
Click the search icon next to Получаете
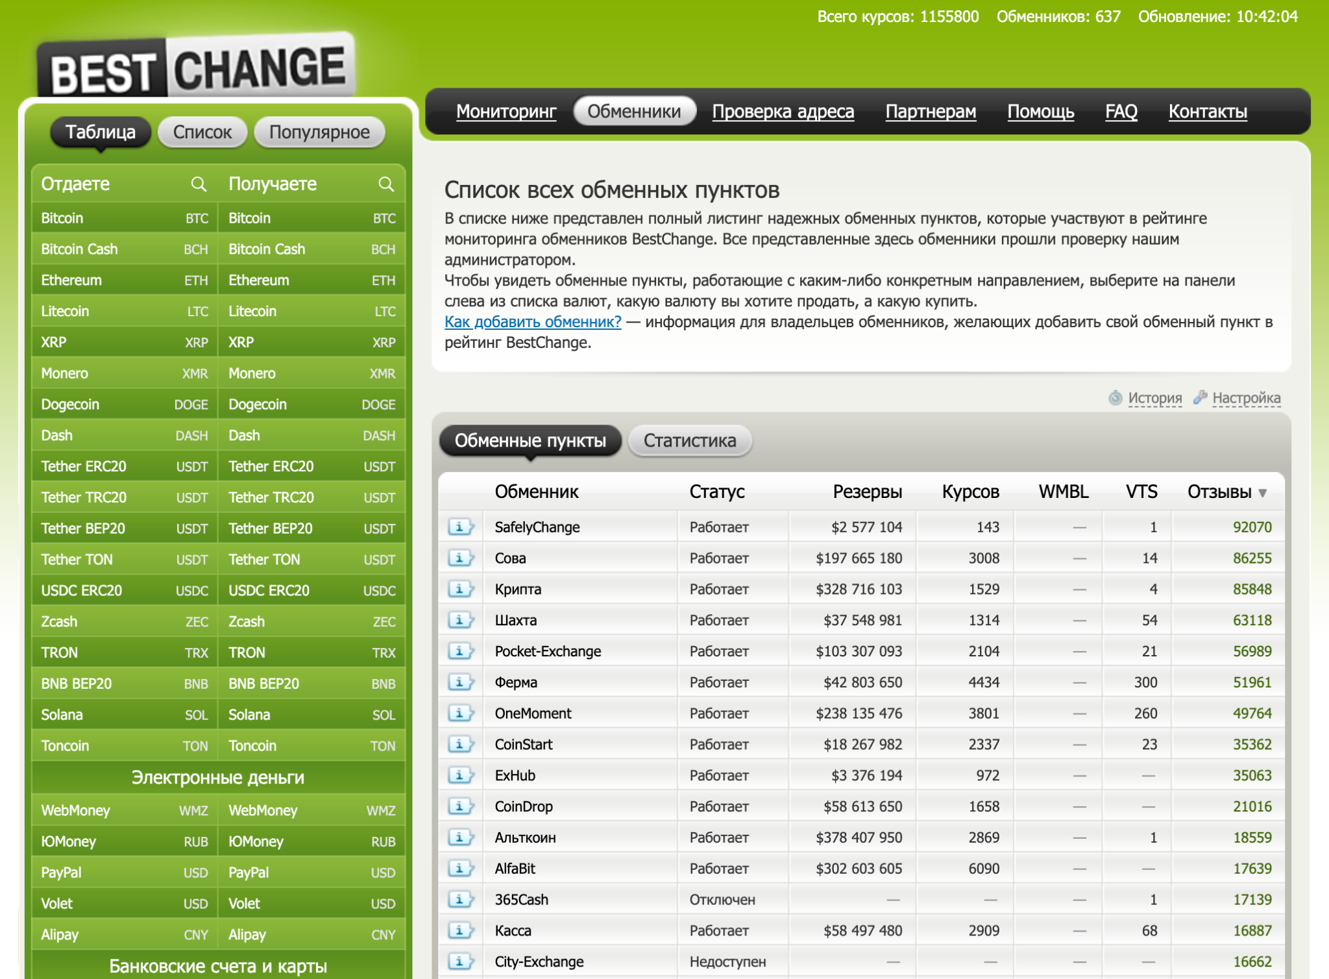point(386,184)
